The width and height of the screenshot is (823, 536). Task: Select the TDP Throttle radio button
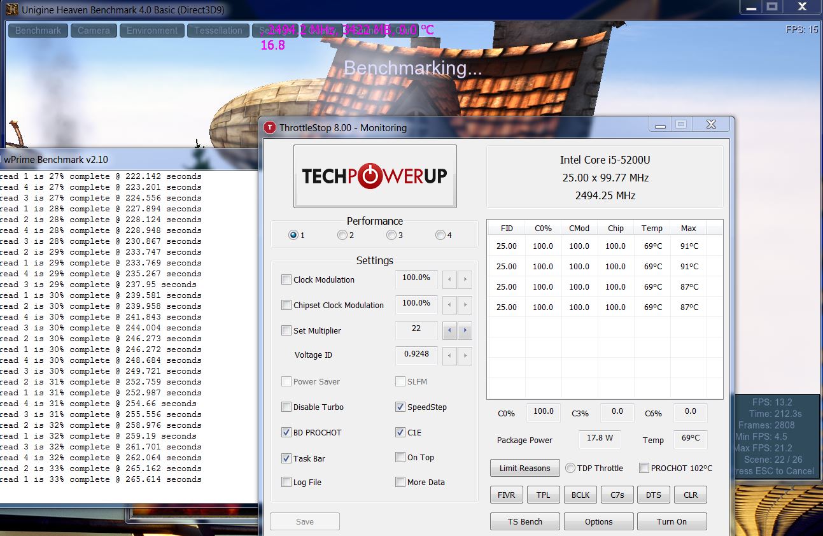pyautogui.click(x=570, y=468)
